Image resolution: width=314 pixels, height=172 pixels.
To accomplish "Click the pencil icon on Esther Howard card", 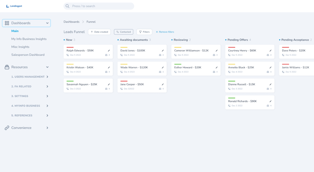I will click(217, 67).
